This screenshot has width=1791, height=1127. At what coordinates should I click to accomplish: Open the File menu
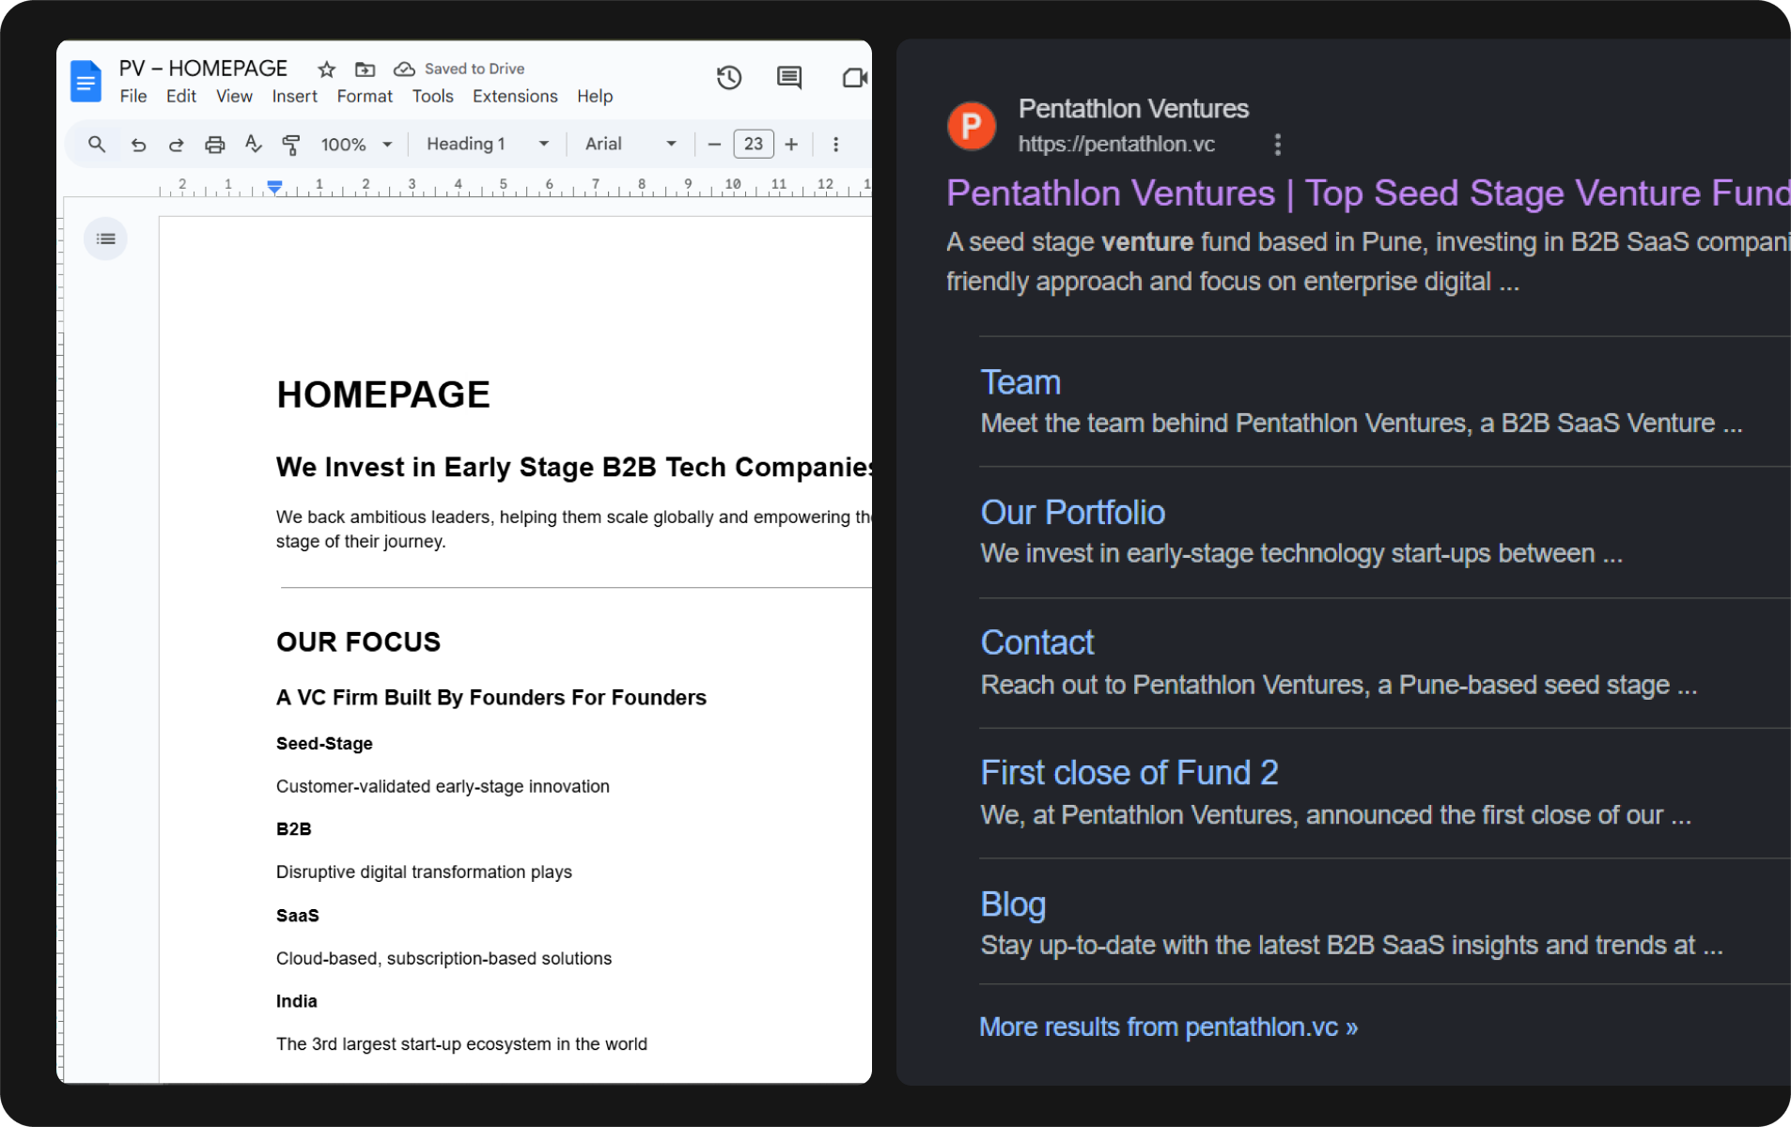(133, 97)
